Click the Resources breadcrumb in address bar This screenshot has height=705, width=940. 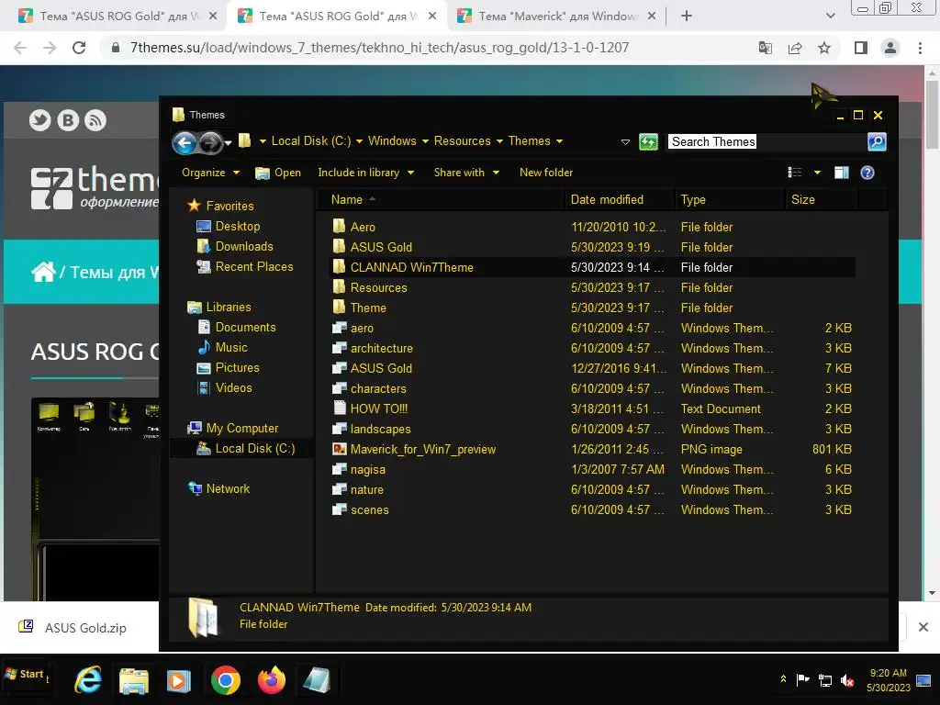pos(463,140)
